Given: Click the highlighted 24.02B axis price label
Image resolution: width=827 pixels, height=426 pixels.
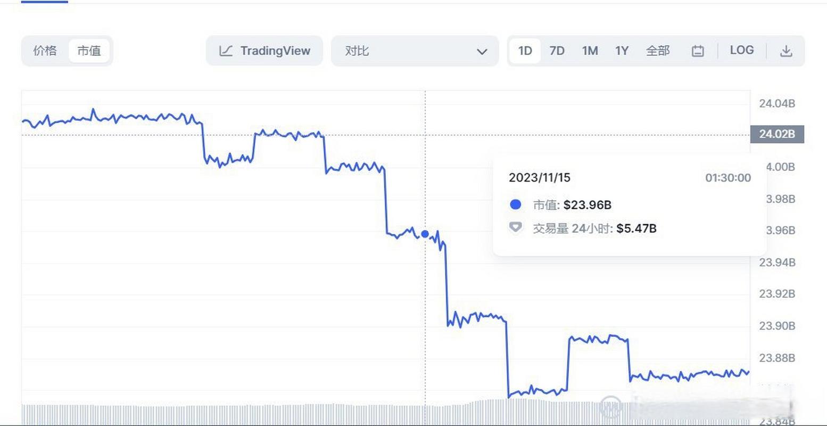Looking at the screenshot, I should coord(776,134).
